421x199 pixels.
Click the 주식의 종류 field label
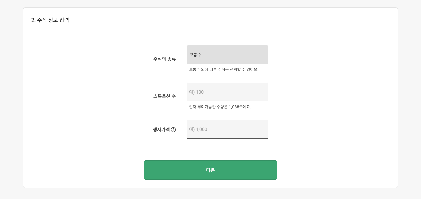pyautogui.click(x=164, y=59)
